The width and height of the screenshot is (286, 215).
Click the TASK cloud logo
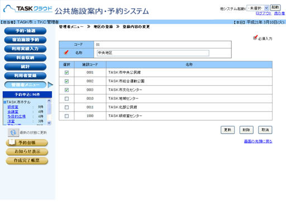pos(28,9)
